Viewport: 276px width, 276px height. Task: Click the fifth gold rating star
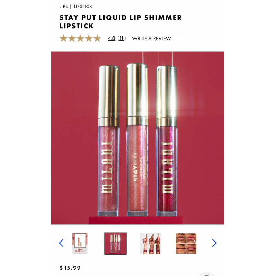coord(97,38)
